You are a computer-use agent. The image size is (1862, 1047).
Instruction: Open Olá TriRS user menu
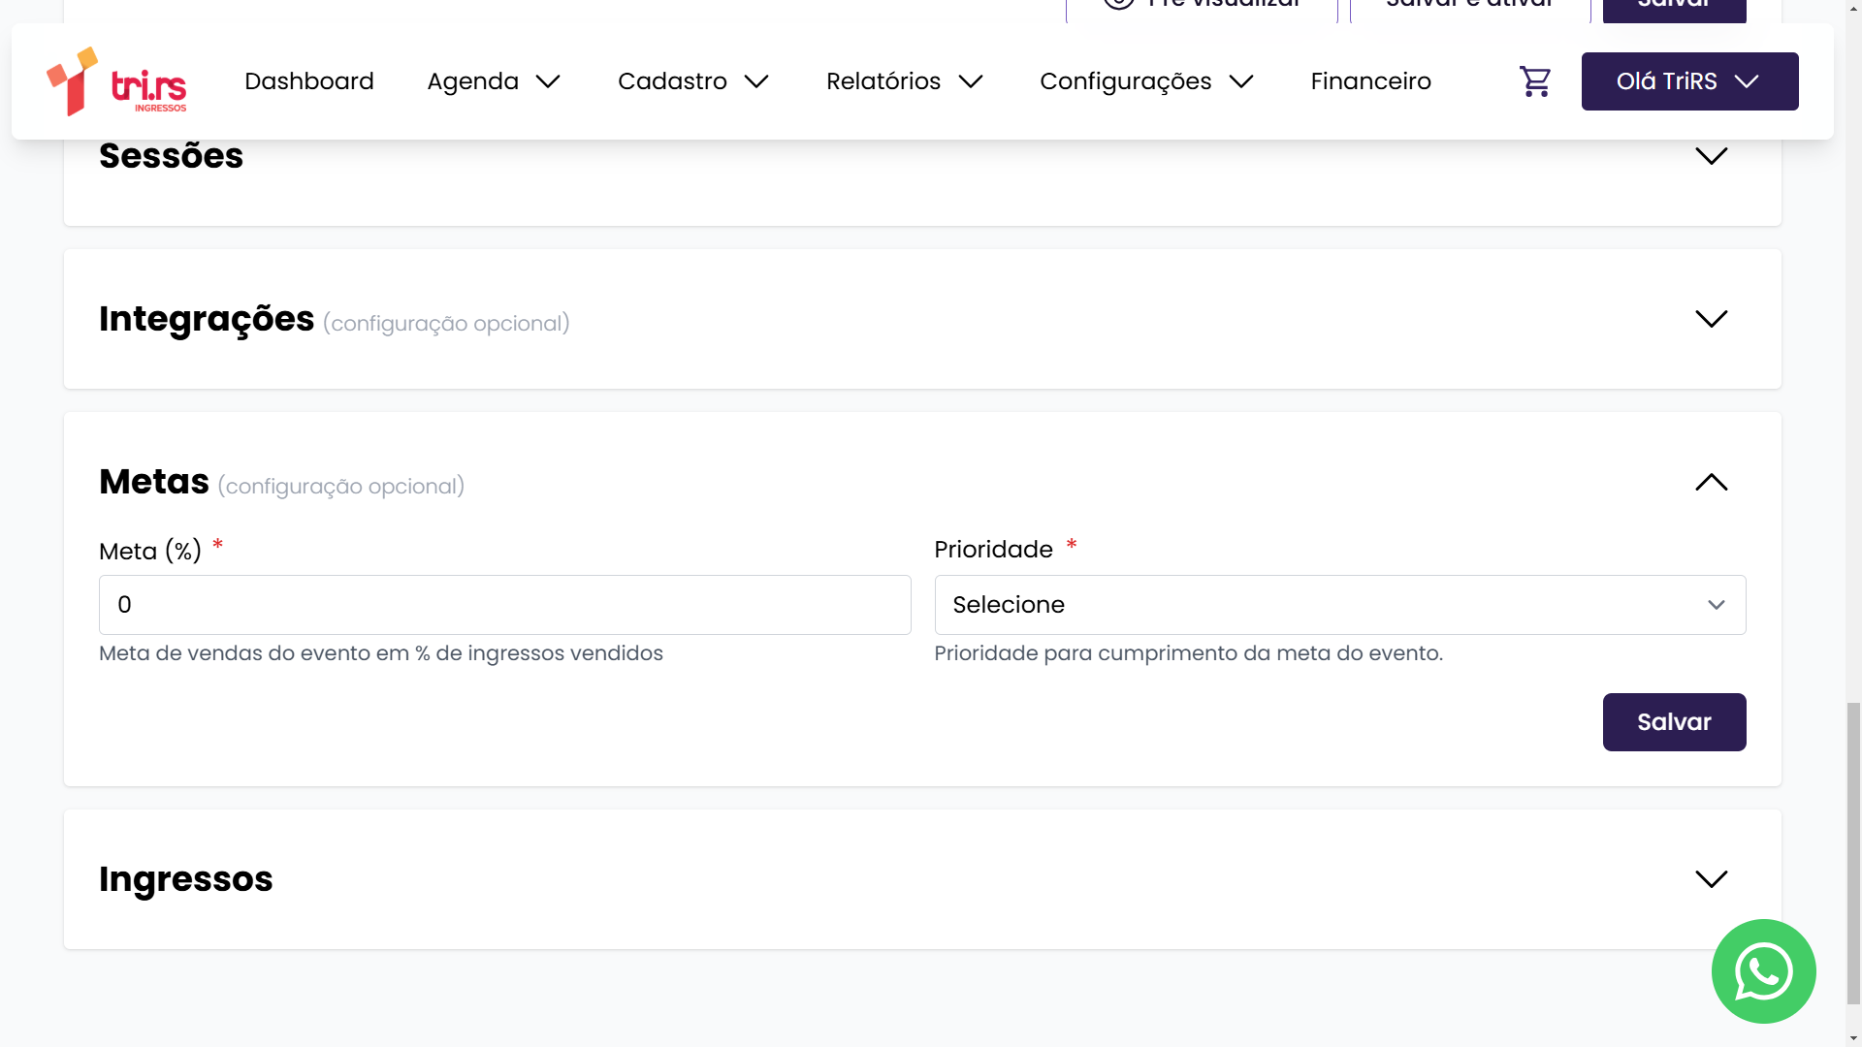(1688, 81)
